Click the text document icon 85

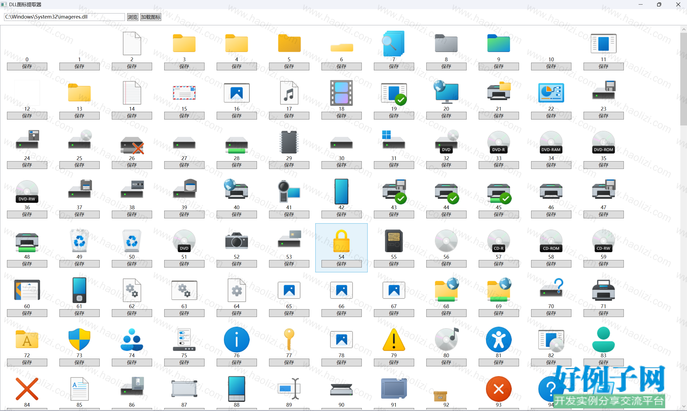79,389
